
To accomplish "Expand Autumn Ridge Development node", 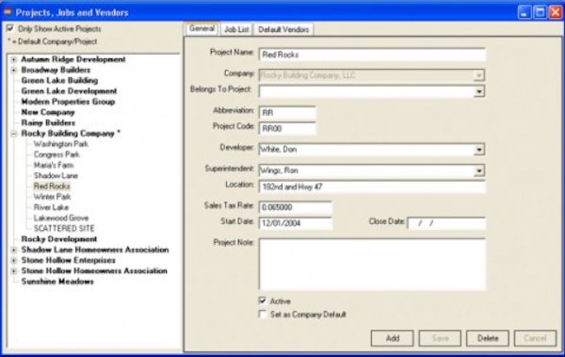I will click(14, 59).
